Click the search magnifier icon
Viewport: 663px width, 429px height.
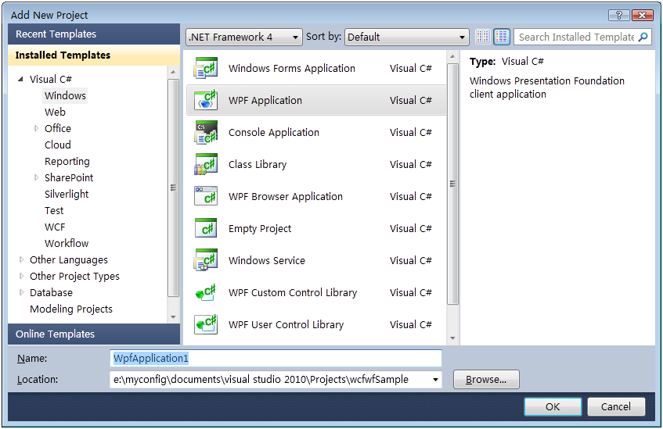tap(643, 37)
